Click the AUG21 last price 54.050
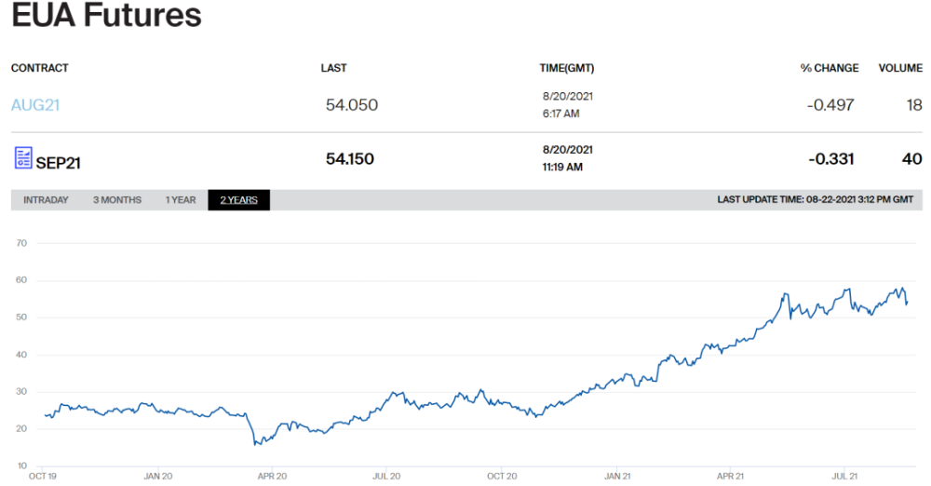 point(352,105)
